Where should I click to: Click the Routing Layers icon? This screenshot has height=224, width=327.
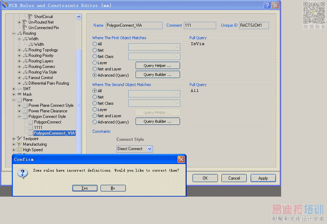point(25,61)
